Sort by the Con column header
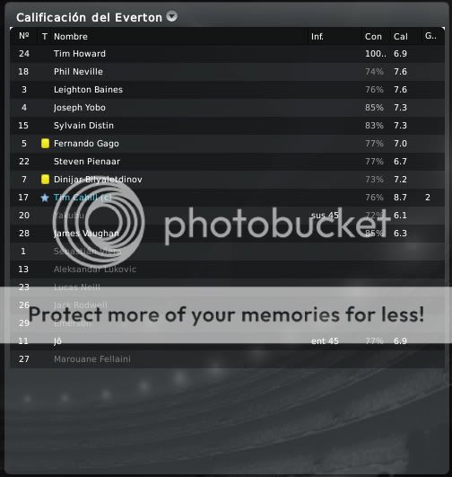 pyautogui.click(x=373, y=37)
